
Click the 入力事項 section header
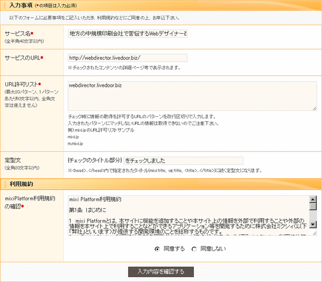point(161,5)
